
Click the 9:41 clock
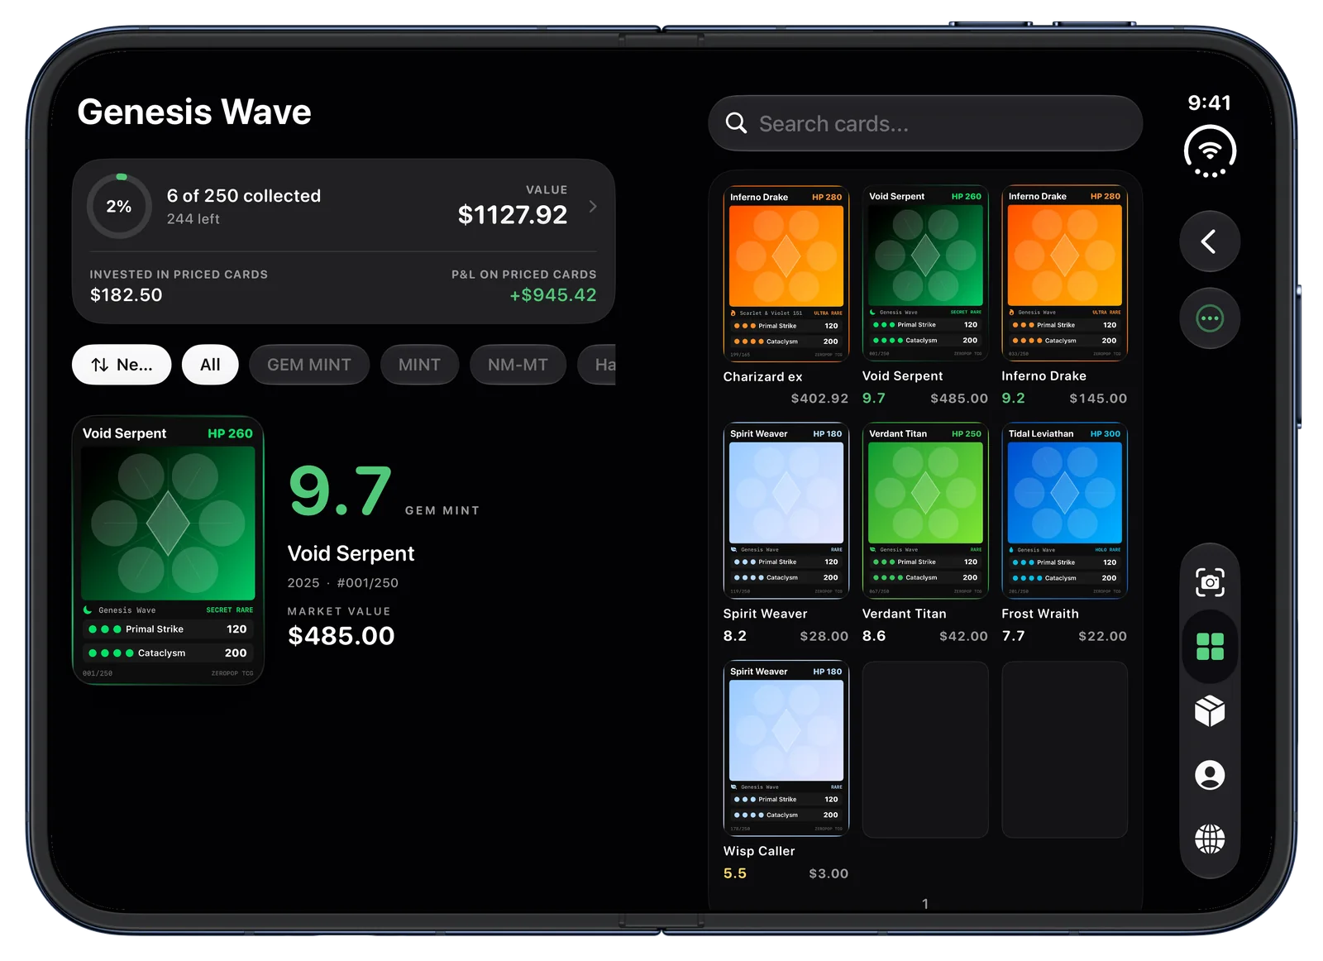click(1209, 103)
